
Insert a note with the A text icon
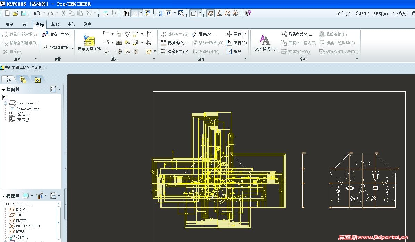click(119, 34)
